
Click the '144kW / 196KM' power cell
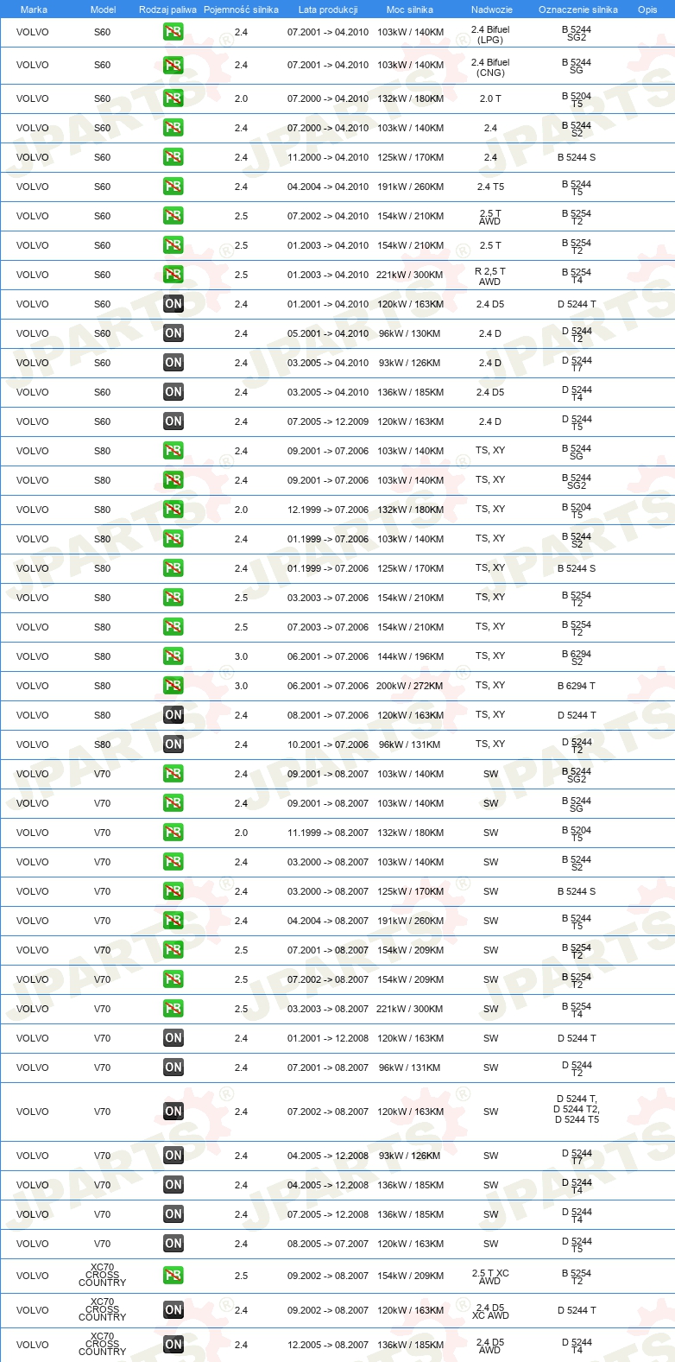(410, 656)
